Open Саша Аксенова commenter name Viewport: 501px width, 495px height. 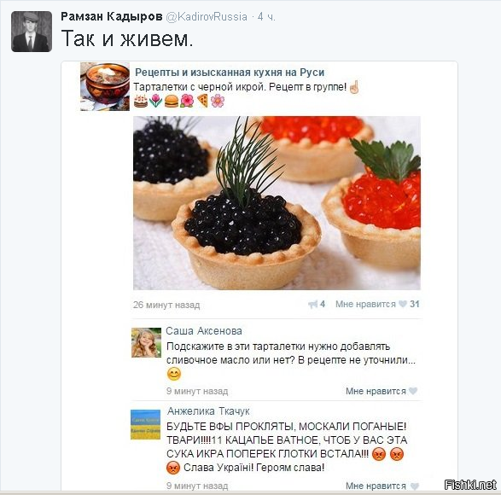click(x=204, y=331)
